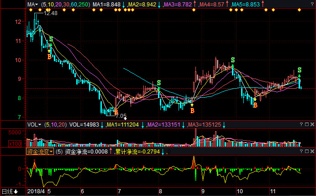This screenshot has height=196, width=316.
Task: Click the rightmost green S sell signal
Action: tap(300, 70)
